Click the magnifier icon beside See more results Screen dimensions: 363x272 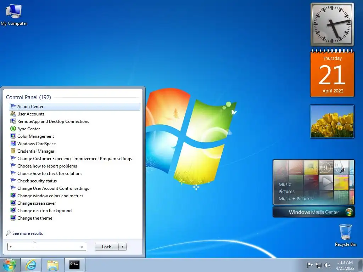[8, 233]
